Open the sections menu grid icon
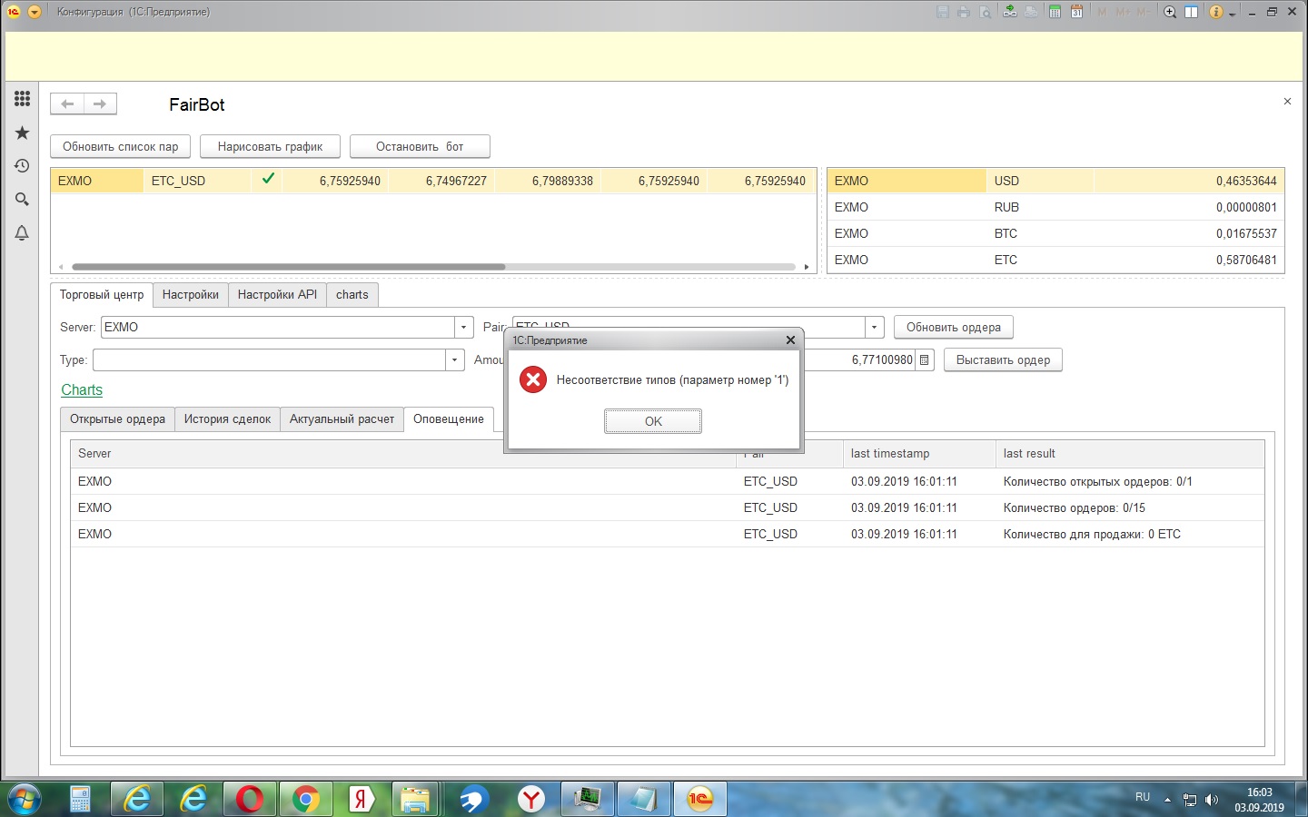The image size is (1308, 817). point(22,99)
